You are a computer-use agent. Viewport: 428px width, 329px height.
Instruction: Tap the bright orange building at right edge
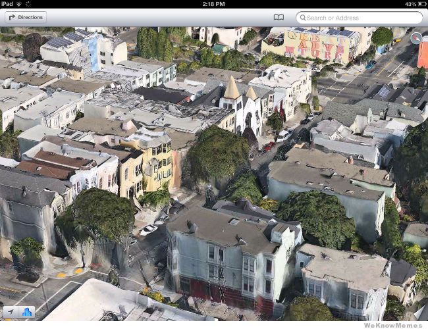pyautogui.click(x=422, y=53)
